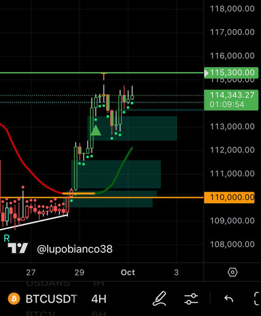261x316 pixels.
Task: Tap the undo arrow icon
Action: 229,298
